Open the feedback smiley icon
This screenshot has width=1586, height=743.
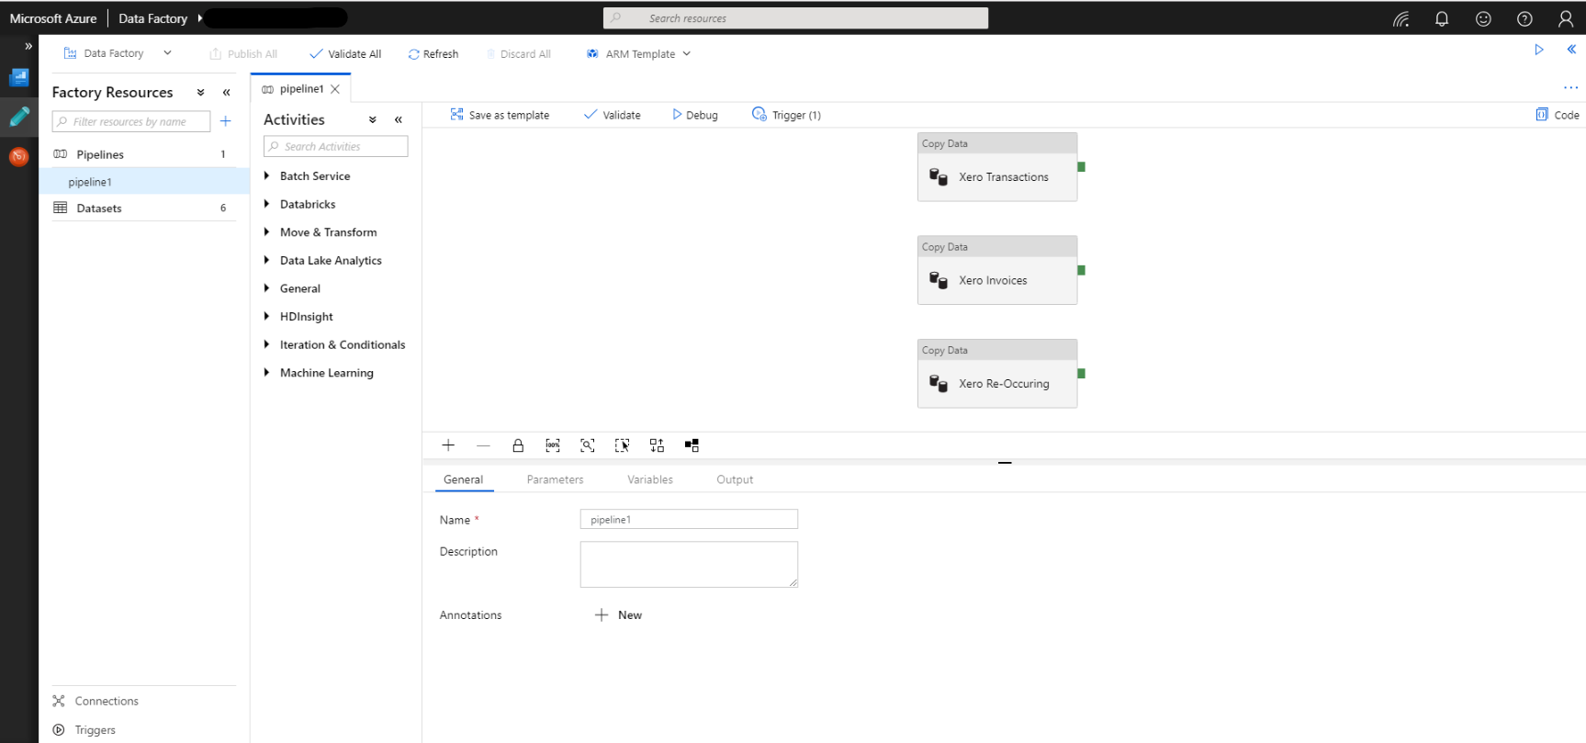coord(1483,18)
